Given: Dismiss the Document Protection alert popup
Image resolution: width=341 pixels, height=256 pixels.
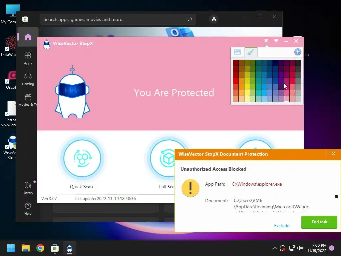Looking at the screenshot, I should point(333,153).
